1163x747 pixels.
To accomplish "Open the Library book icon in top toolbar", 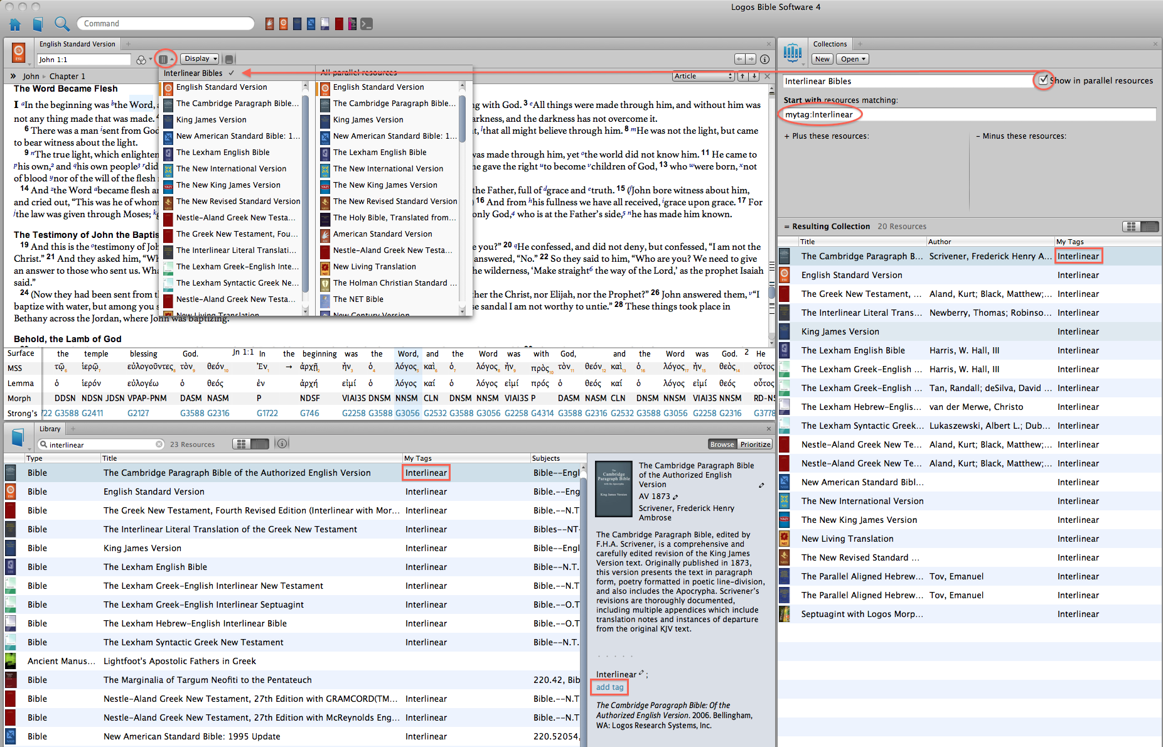I will tap(38, 24).
